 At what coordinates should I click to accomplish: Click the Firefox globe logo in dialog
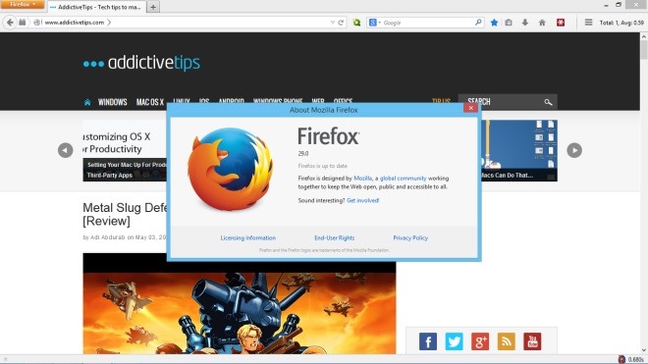coord(230,170)
